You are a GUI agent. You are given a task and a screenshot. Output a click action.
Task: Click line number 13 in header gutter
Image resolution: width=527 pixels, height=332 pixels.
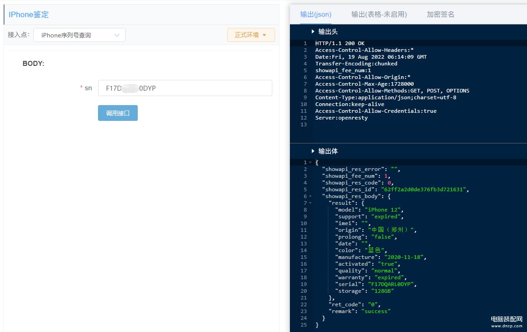303,124
